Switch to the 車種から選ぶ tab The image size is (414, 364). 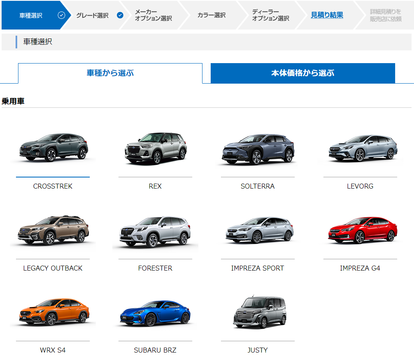[x=110, y=73]
